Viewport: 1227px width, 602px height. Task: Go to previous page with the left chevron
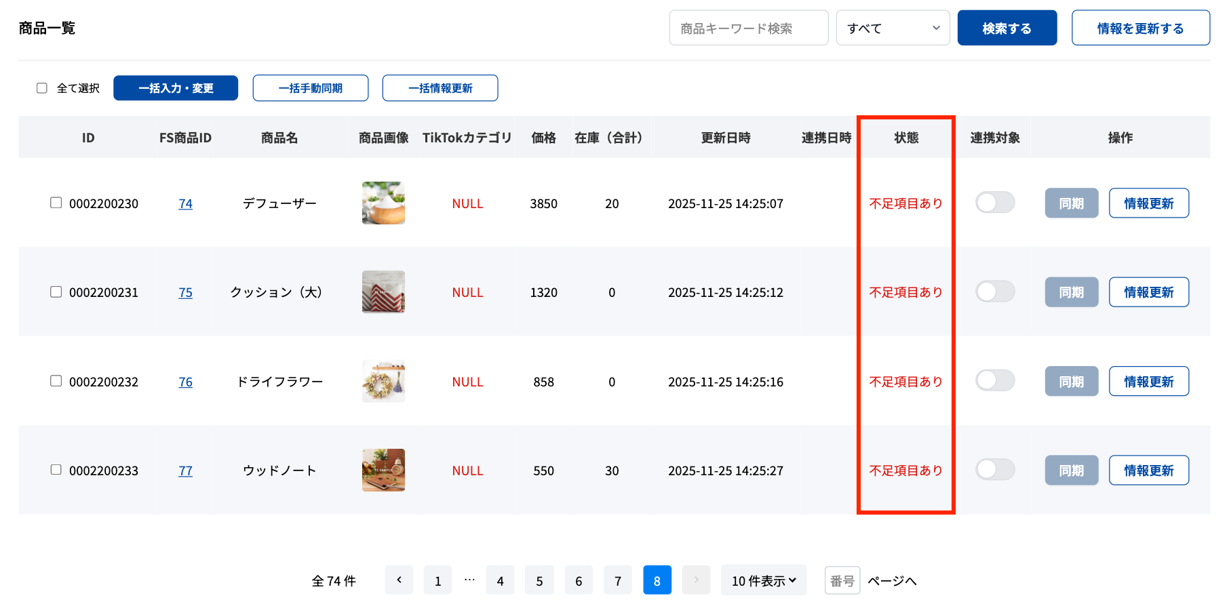coord(399,580)
